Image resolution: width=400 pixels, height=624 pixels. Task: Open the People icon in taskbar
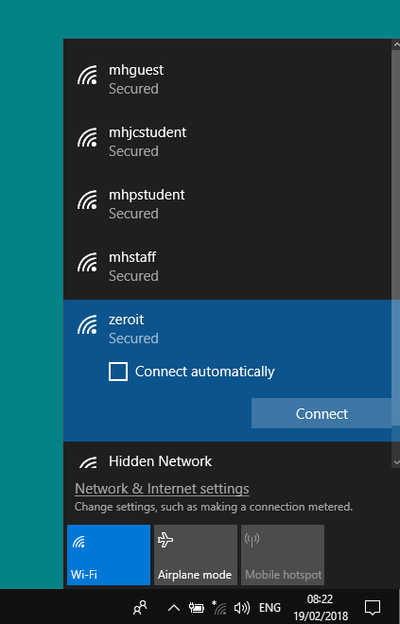[140, 607]
